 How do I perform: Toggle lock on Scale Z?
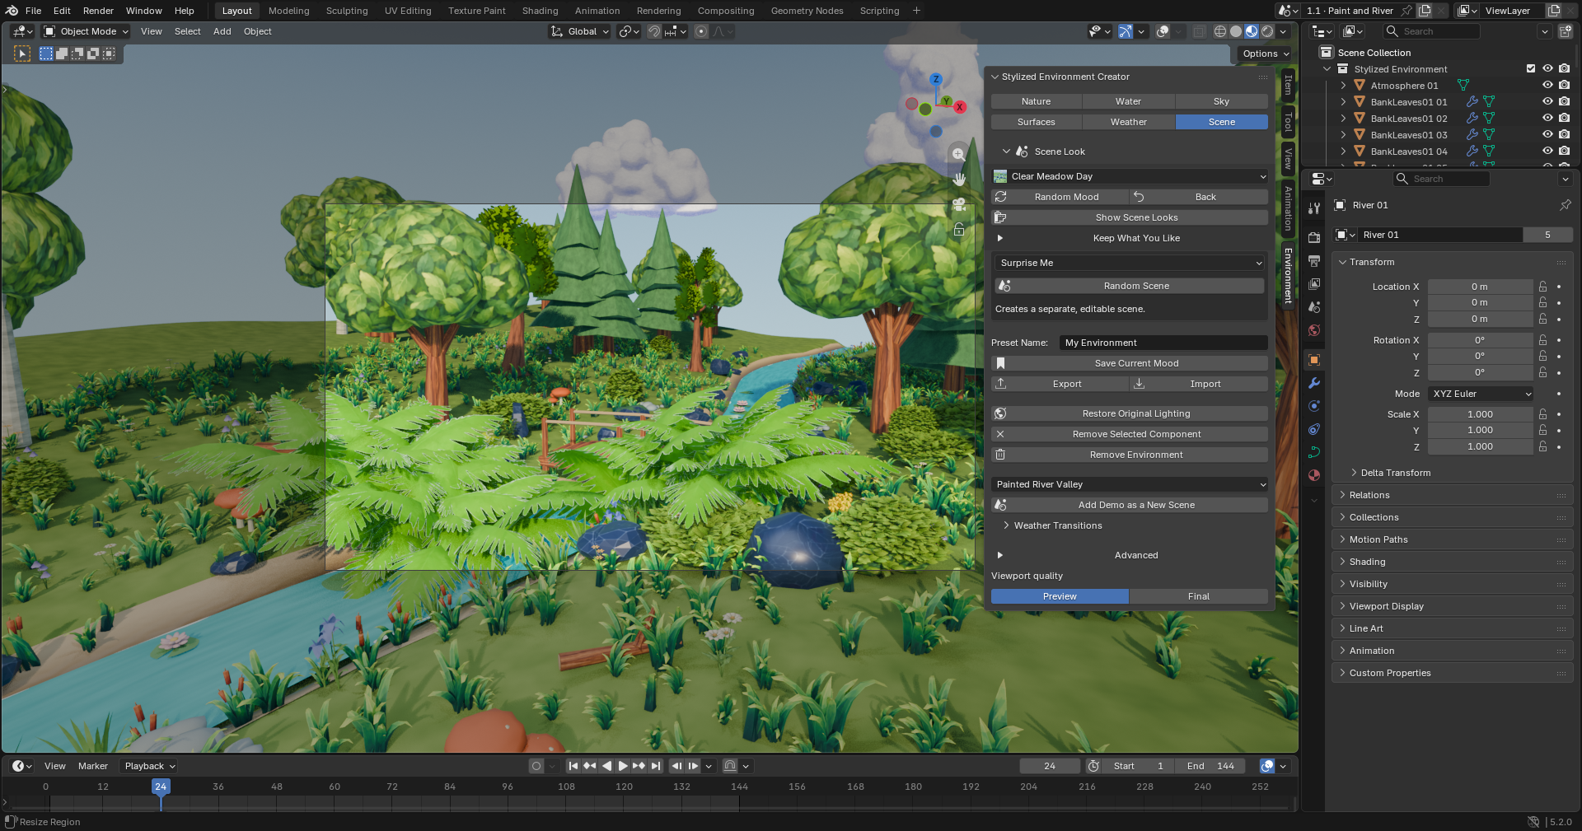tap(1542, 446)
